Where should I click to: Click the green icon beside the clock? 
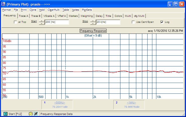click(x=36, y=114)
